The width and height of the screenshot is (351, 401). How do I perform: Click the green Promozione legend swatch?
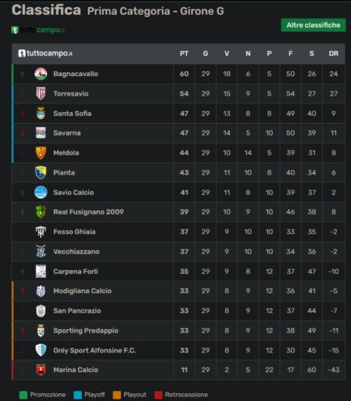coord(23,395)
